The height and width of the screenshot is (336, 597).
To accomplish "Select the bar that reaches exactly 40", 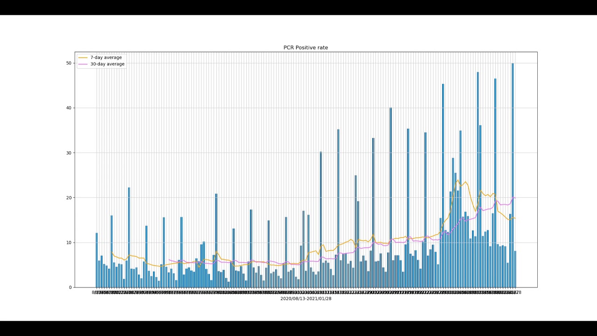I will [x=390, y=197].
